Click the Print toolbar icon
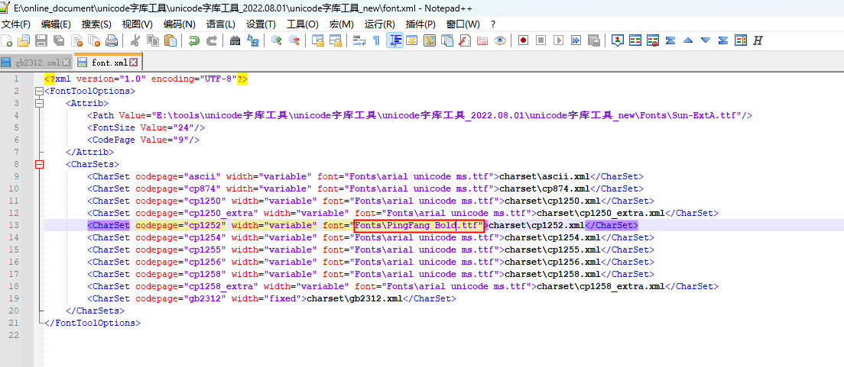Screen dimensions: 844x367 click(x=112, y=40)
